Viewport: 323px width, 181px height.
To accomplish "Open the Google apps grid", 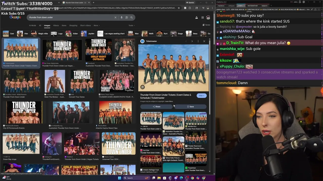I will click(202, 18).
